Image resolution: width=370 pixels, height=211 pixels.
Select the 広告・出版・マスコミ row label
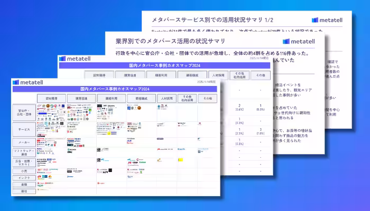coord(24,162)
